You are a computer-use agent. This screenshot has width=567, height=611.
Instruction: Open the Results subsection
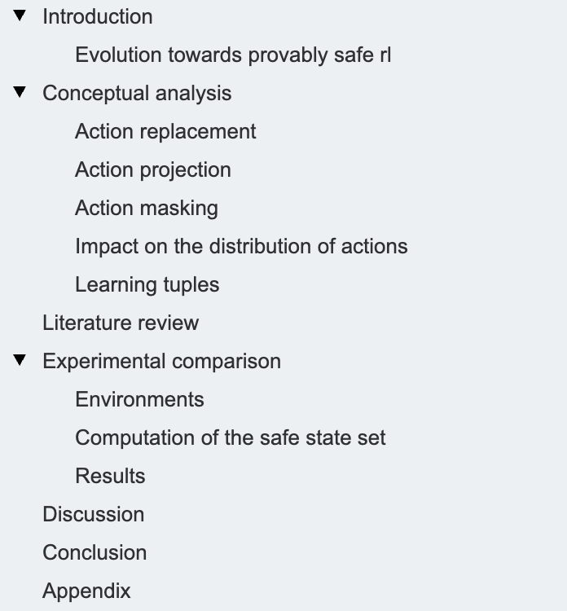(x=110, y=477)
